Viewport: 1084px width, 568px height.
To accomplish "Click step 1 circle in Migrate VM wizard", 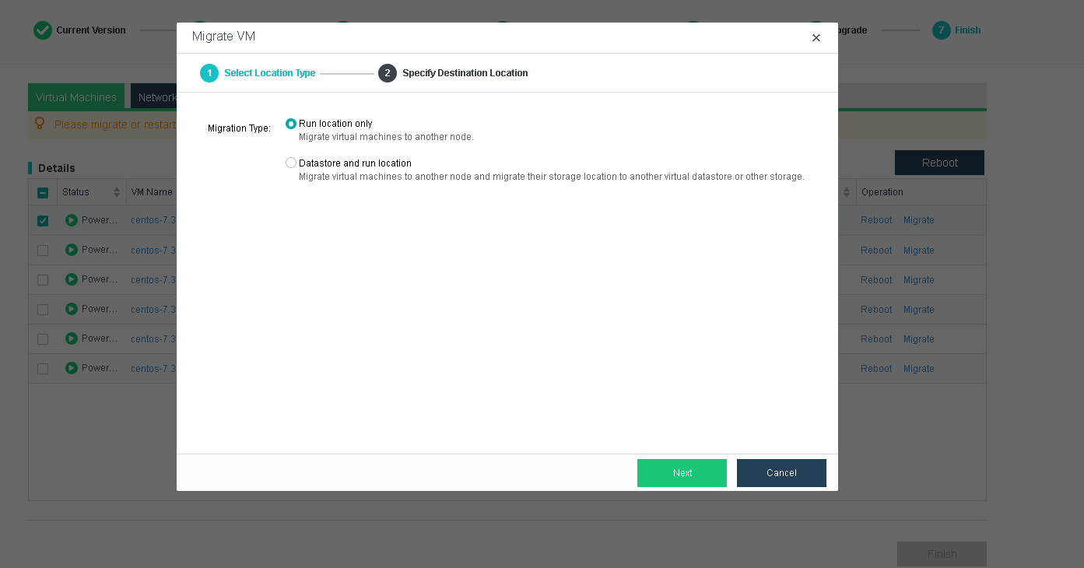I will click(209, 73).
